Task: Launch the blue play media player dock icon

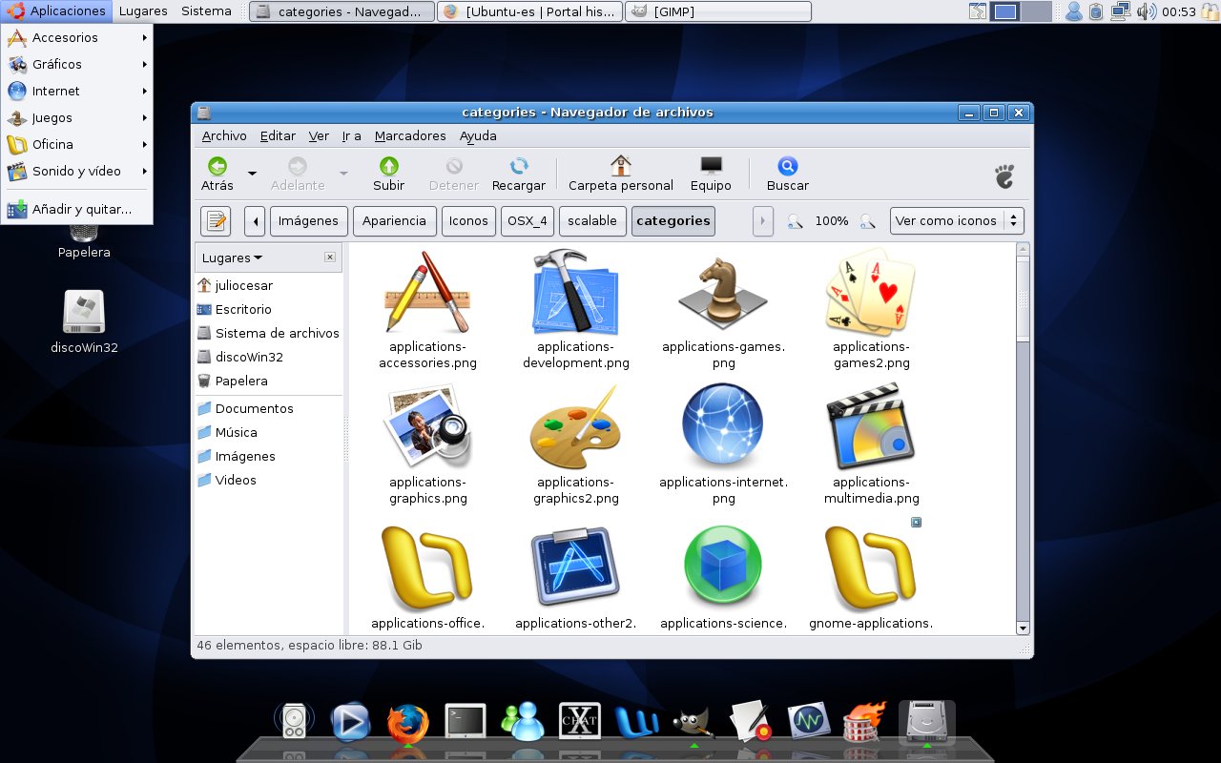Action: click(x=351, y=722)
